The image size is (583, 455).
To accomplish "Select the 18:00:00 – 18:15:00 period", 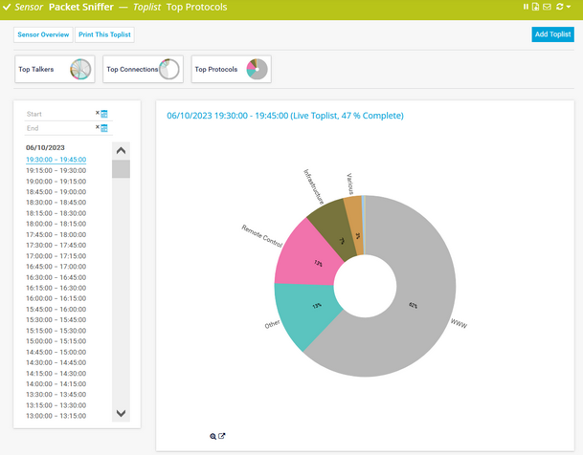I will [56, 224].
